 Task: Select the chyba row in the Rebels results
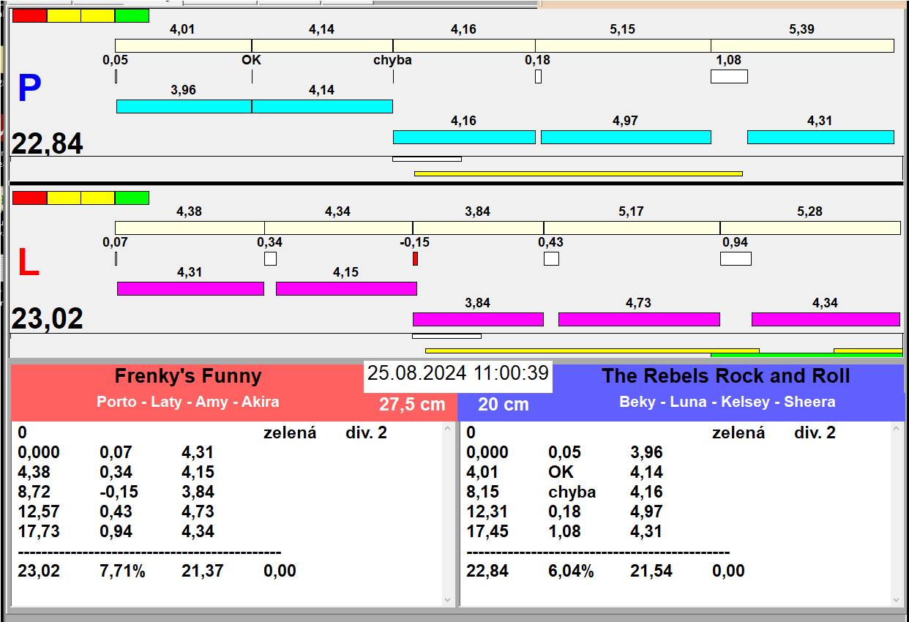click(572, 492)
